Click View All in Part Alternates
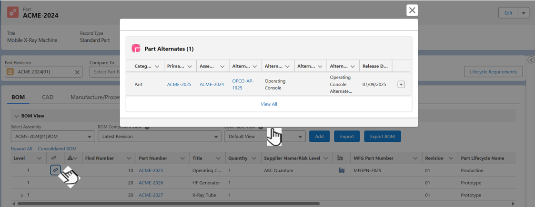 coord(269,104)
